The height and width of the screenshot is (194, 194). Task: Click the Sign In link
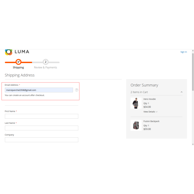pyautogui.click(x=183, y=52)
